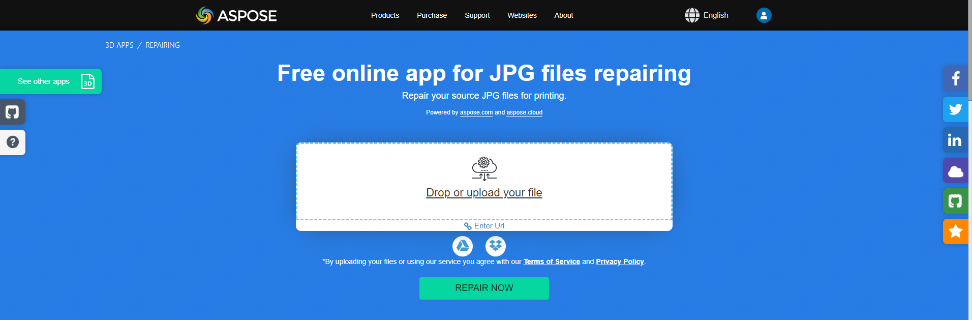Click the Aspose logo
Viewport: 972px width, 320px height.
tap(236, 15)
